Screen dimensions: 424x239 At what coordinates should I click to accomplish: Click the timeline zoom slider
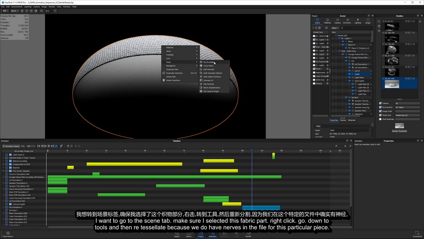click(x=343, y=146)
